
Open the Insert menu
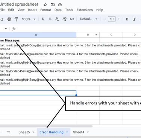pos(32,10)
